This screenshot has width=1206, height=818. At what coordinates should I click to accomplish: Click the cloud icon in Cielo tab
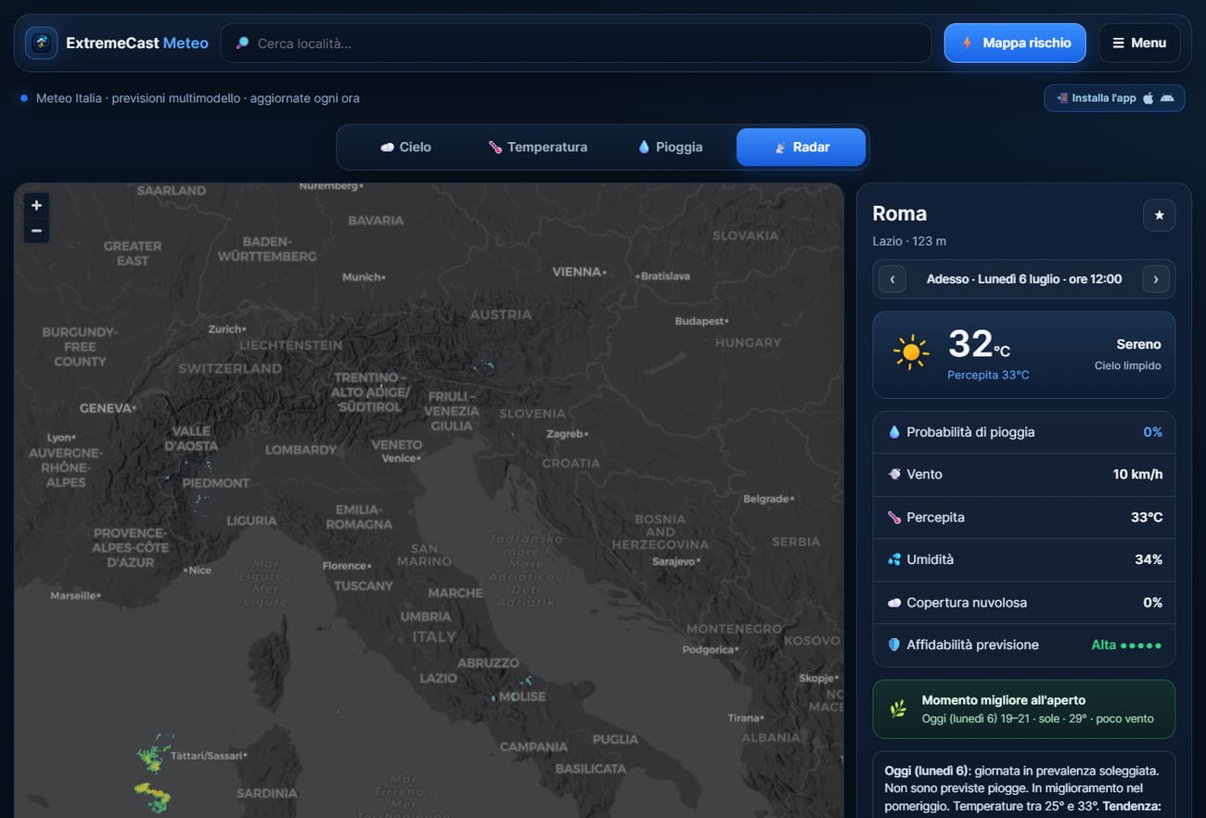click(387, 147)
